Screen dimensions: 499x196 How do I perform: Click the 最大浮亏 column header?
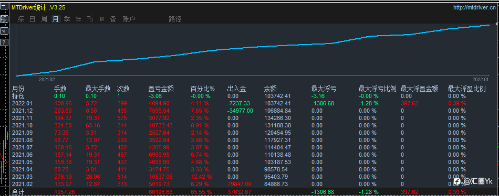tap(324, 89)
